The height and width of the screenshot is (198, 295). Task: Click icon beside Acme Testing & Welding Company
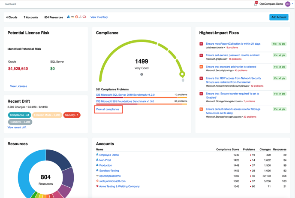pos(97,186)
